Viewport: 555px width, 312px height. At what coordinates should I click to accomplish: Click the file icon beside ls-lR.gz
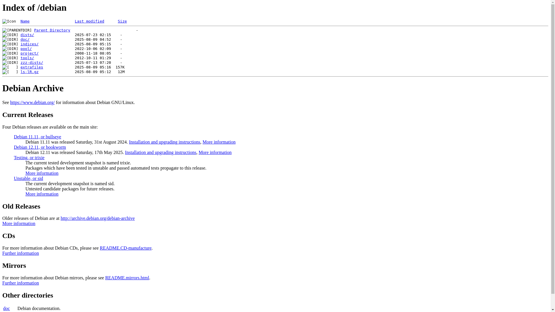coord(10,72)
